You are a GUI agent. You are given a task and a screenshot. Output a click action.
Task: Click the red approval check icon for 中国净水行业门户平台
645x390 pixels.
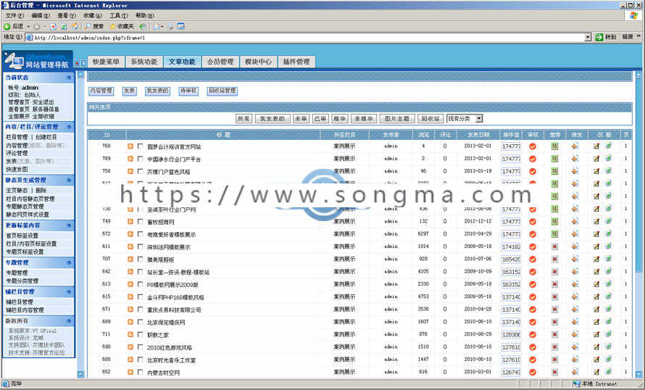pyautogui.click(x=532, y=159)
